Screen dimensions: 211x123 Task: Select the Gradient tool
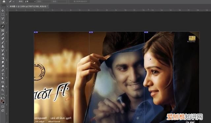[x=3, y=58]
